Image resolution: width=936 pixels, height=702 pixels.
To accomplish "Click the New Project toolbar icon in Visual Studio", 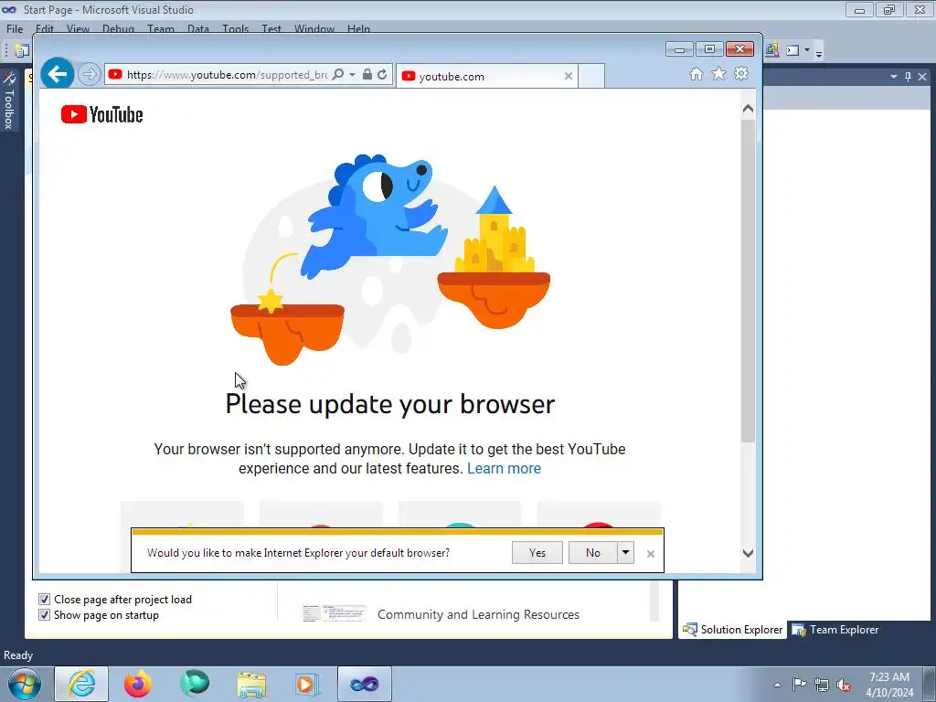I will [22, 51].
